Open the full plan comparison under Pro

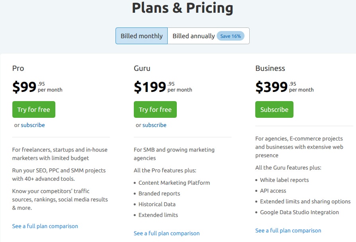point(45,226)
